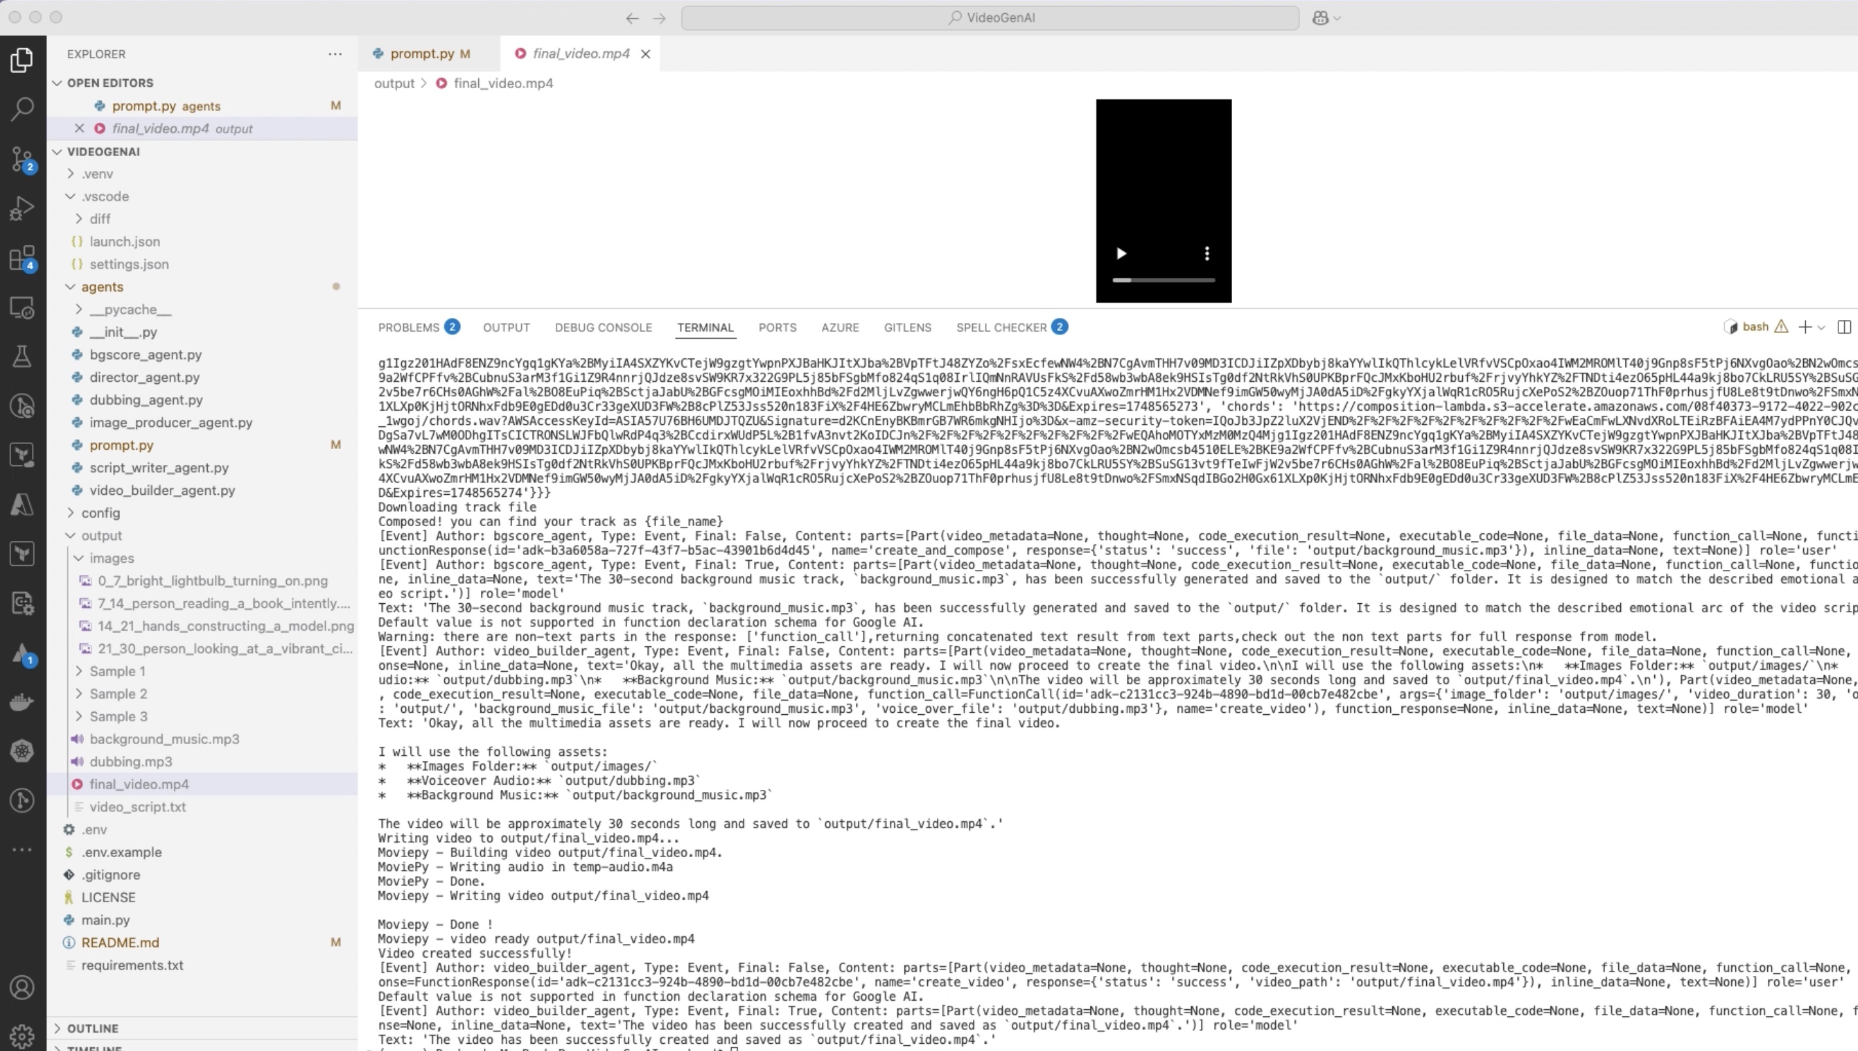Seek in the video progress bar

1163,279
